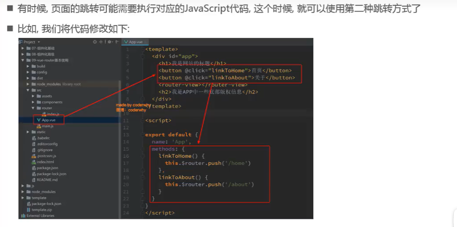Click the .babelrc file icon
This screenshot has height=227, width=457.
click(34, 138)
